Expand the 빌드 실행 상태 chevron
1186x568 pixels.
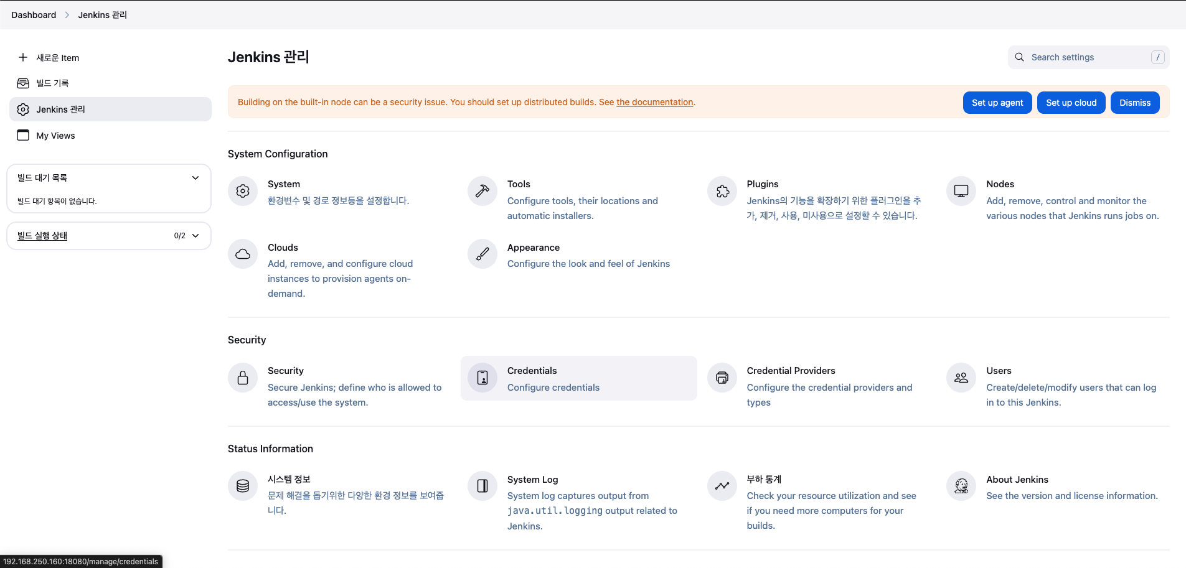pyautogui.click(x=195, y=236)
